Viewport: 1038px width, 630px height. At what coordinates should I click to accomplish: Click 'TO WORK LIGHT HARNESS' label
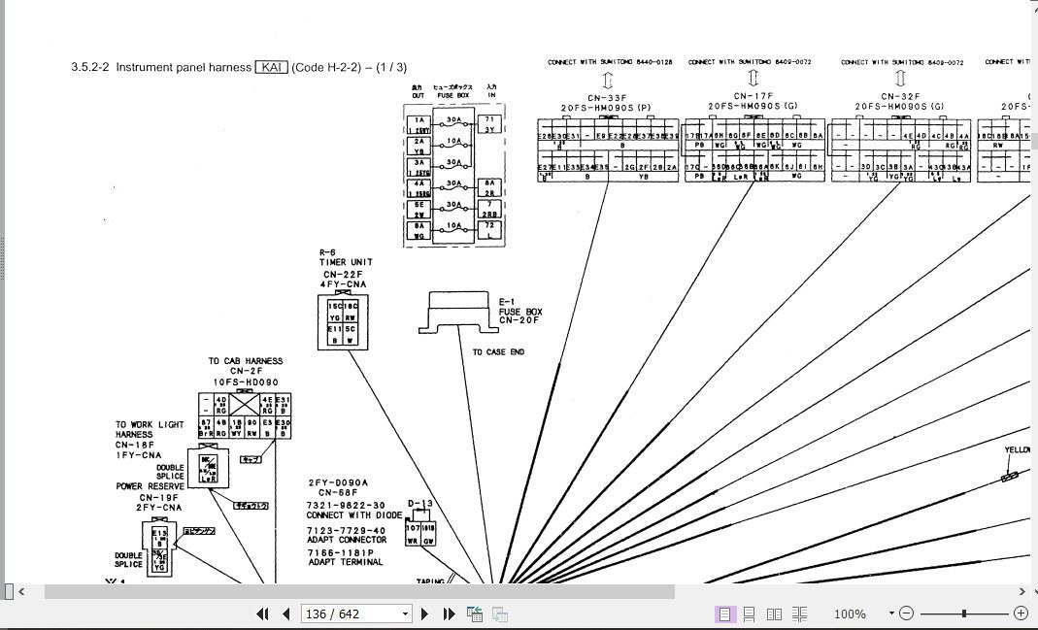(x=150, y=429)
